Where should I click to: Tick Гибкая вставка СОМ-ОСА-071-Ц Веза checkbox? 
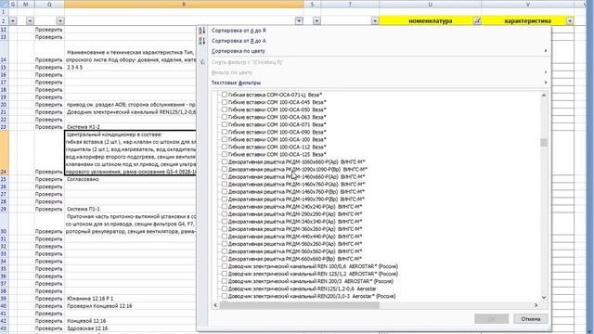tap(225, 95)
